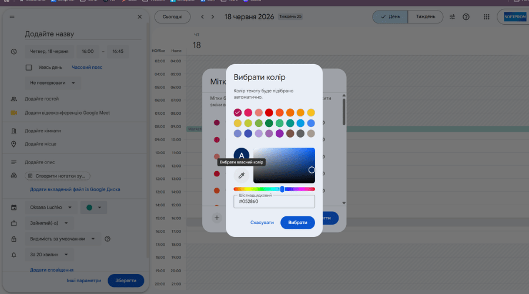The height and width of the screenshot is (294, 529).
Task: Select the purple color swatch
Action: click(280, 133)
